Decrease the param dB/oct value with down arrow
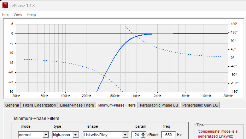Viewport: 246px width, 139px height. (143, 136)
